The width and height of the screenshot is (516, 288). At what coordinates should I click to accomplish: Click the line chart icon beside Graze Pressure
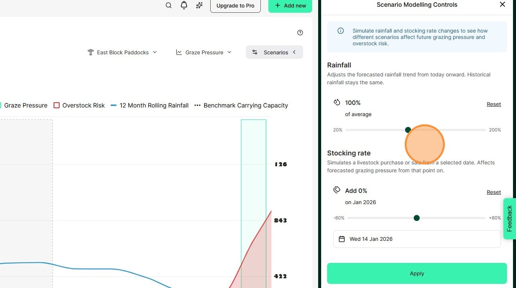pos(179,52)
